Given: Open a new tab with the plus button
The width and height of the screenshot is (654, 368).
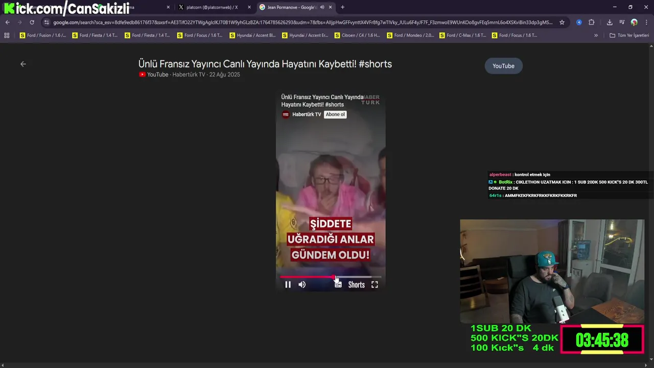Looking at the screenshot, I should [x=342, y=7].
